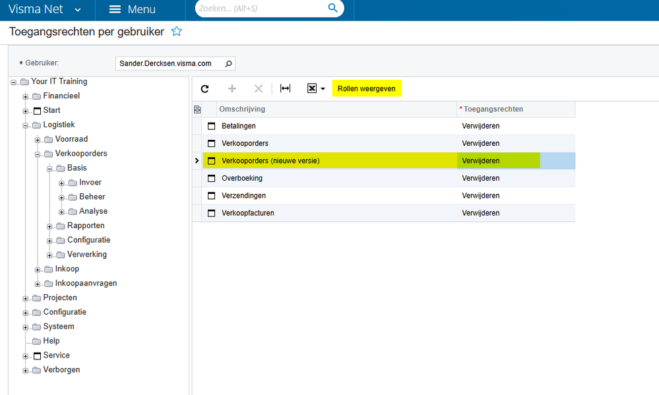This screenshot has width=659, height=395.
Task: Select the Rapporten tree item
Action: [85, 226]
